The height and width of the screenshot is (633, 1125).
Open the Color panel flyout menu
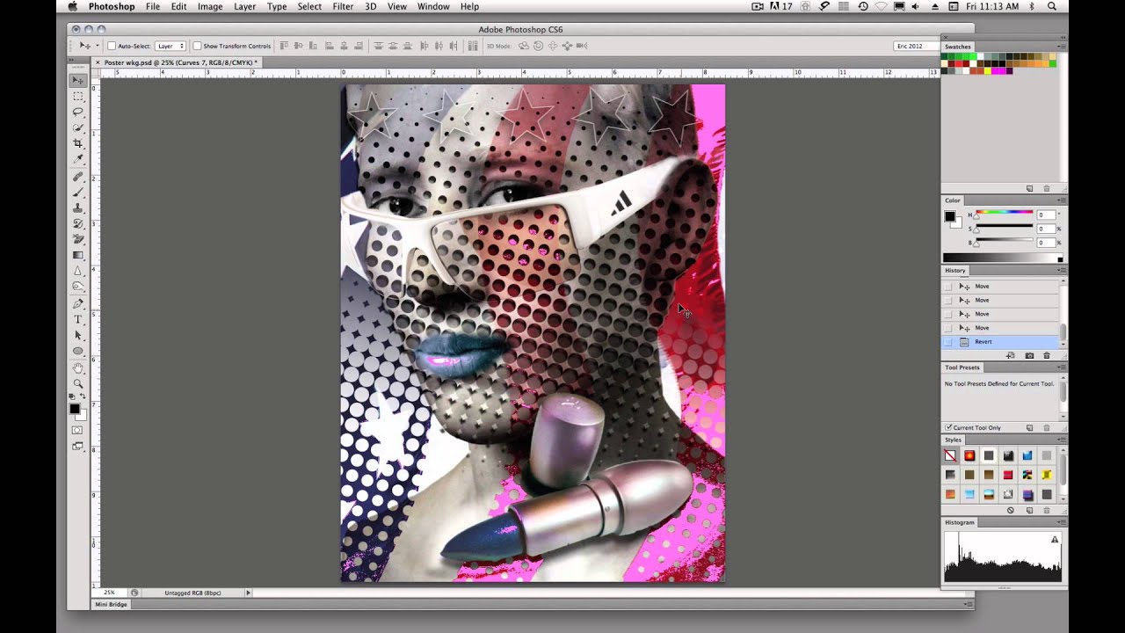tap(1063, 200)
